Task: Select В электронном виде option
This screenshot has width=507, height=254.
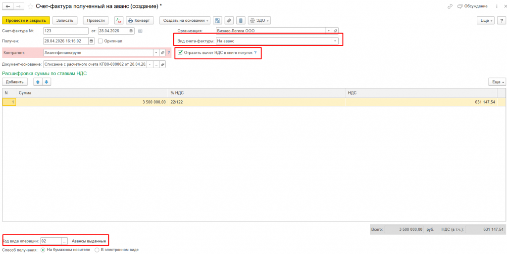Action: [97, 250]
